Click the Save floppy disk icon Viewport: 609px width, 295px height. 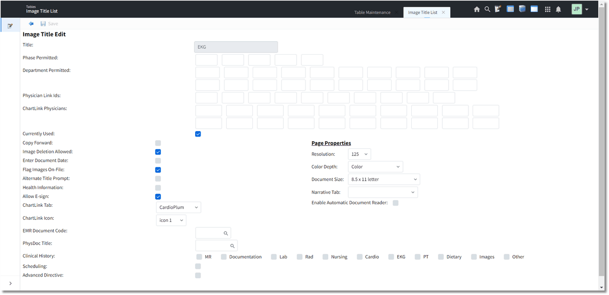coord(43,24)
